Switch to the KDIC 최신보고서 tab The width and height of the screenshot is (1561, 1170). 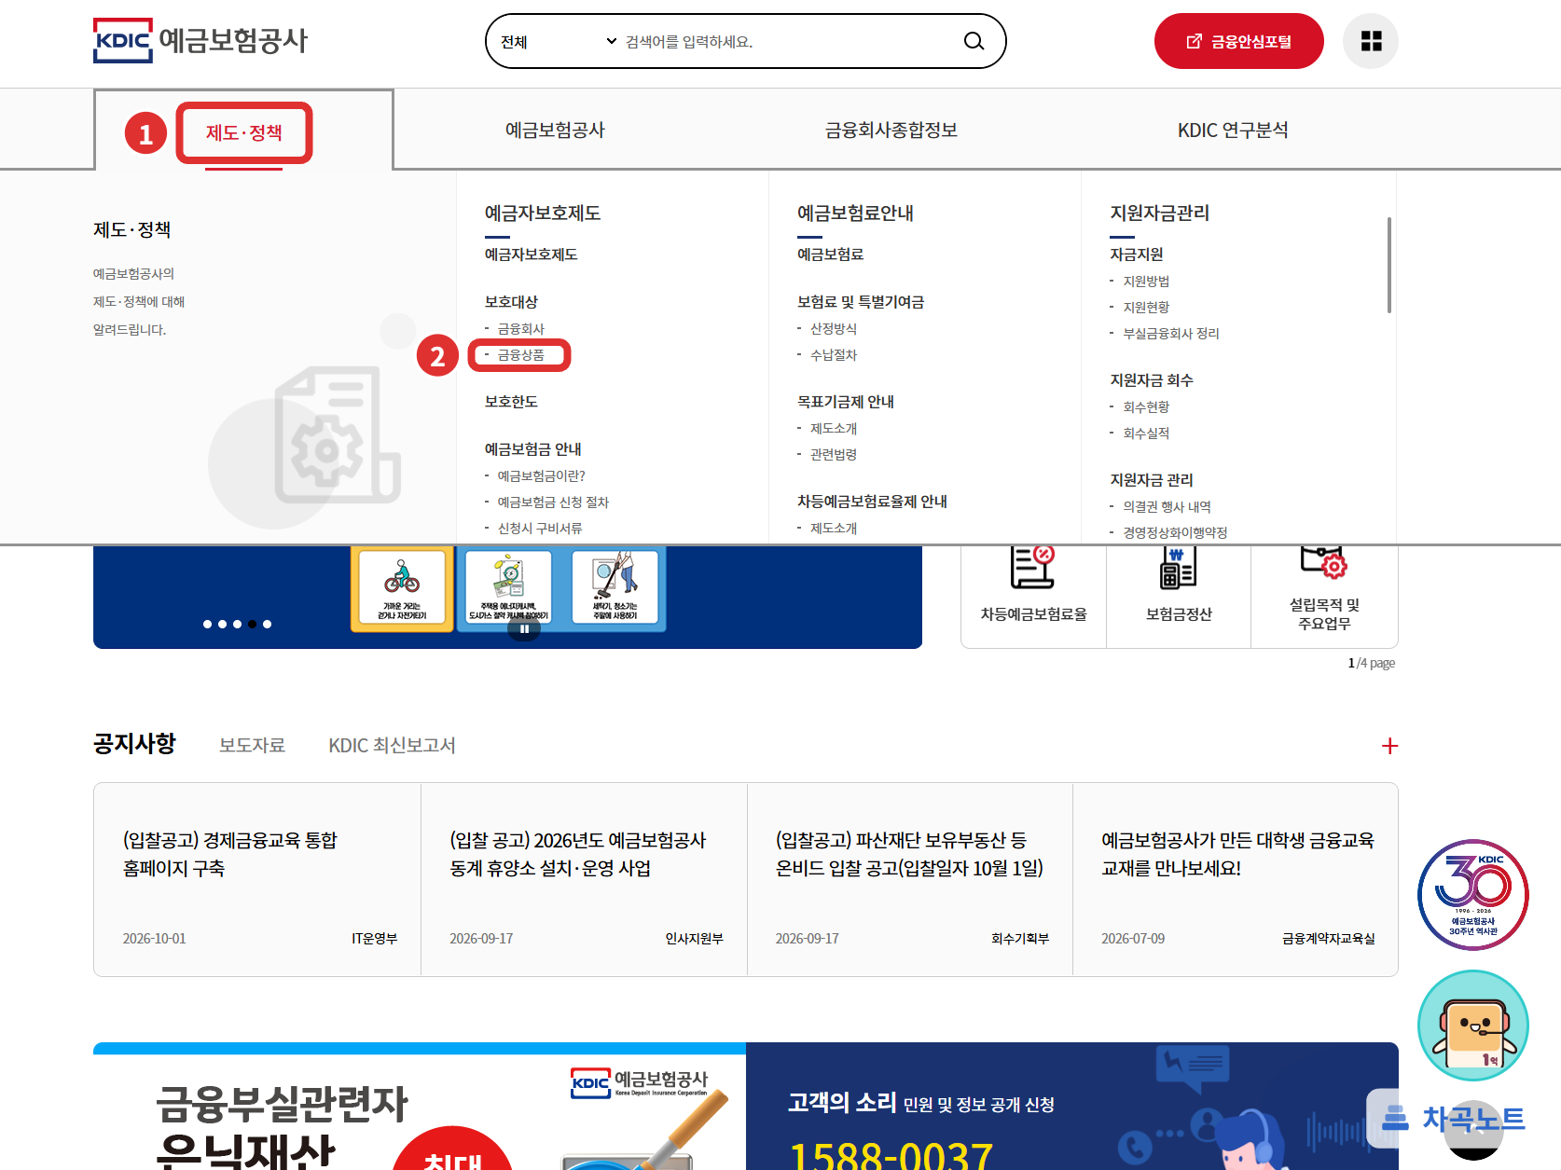point(392,745)
